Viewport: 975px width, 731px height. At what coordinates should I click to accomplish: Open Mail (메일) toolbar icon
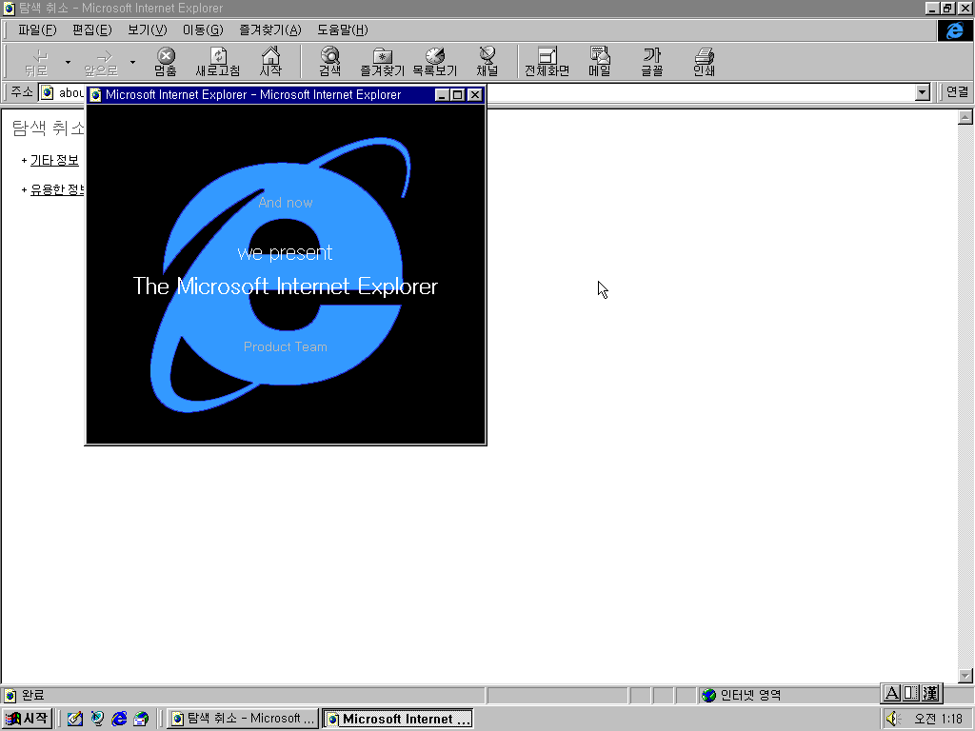600,62
